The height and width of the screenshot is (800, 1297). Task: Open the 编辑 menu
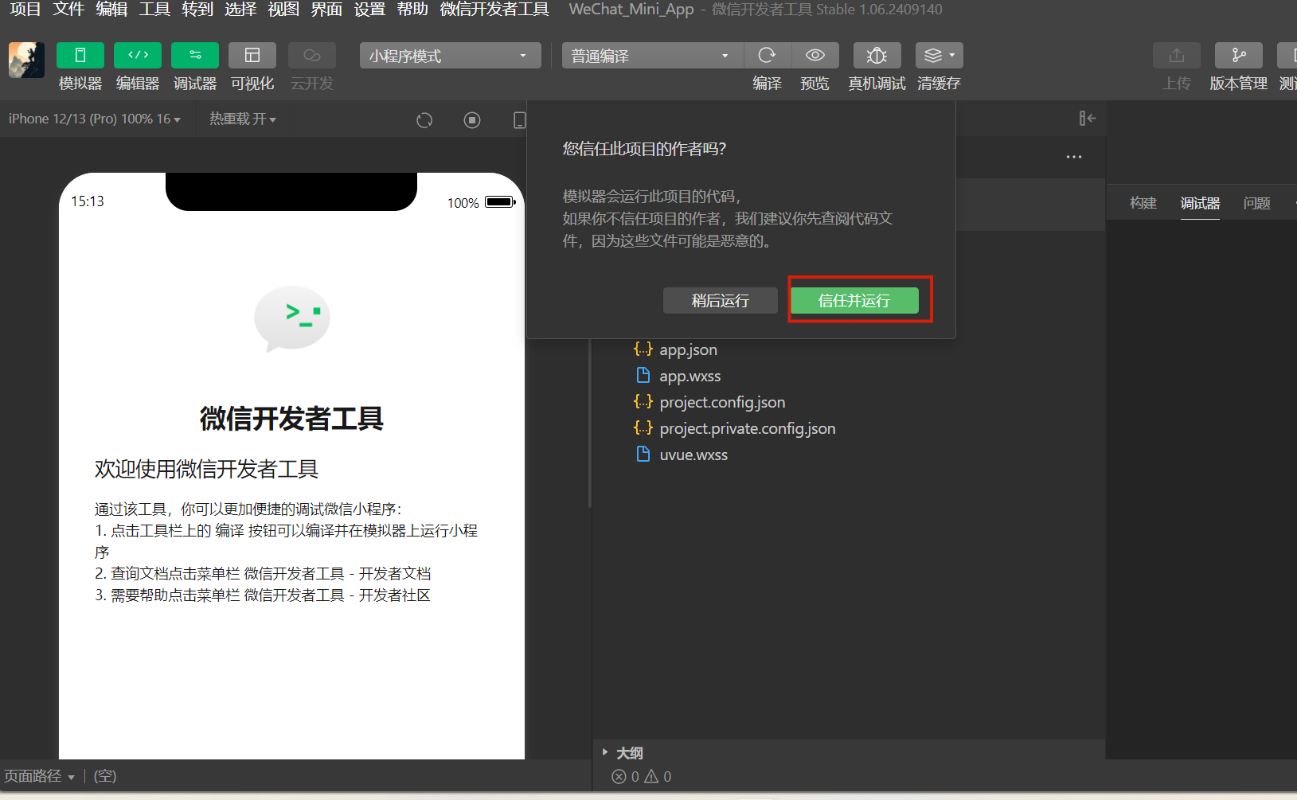pos(111,10)
